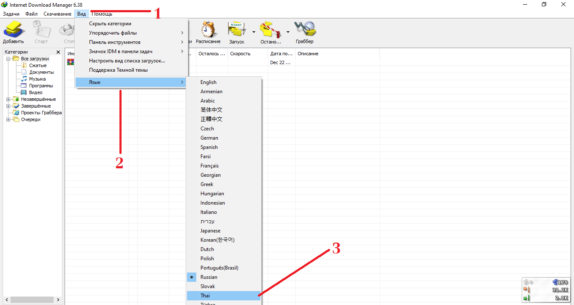
Task: Expand the Незавершённые tree node
Action: coord(8,99)
